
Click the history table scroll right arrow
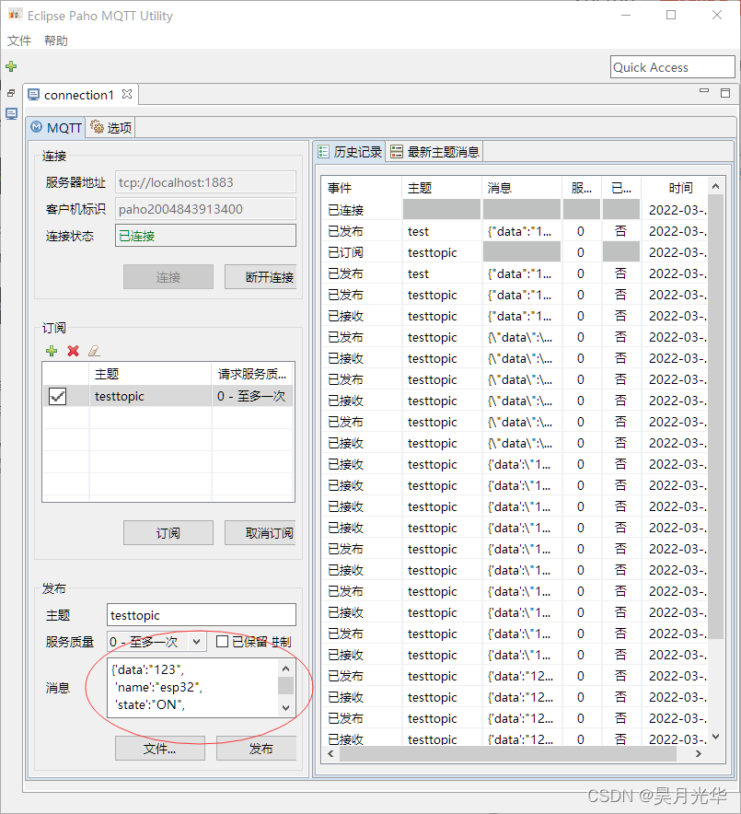699,754
